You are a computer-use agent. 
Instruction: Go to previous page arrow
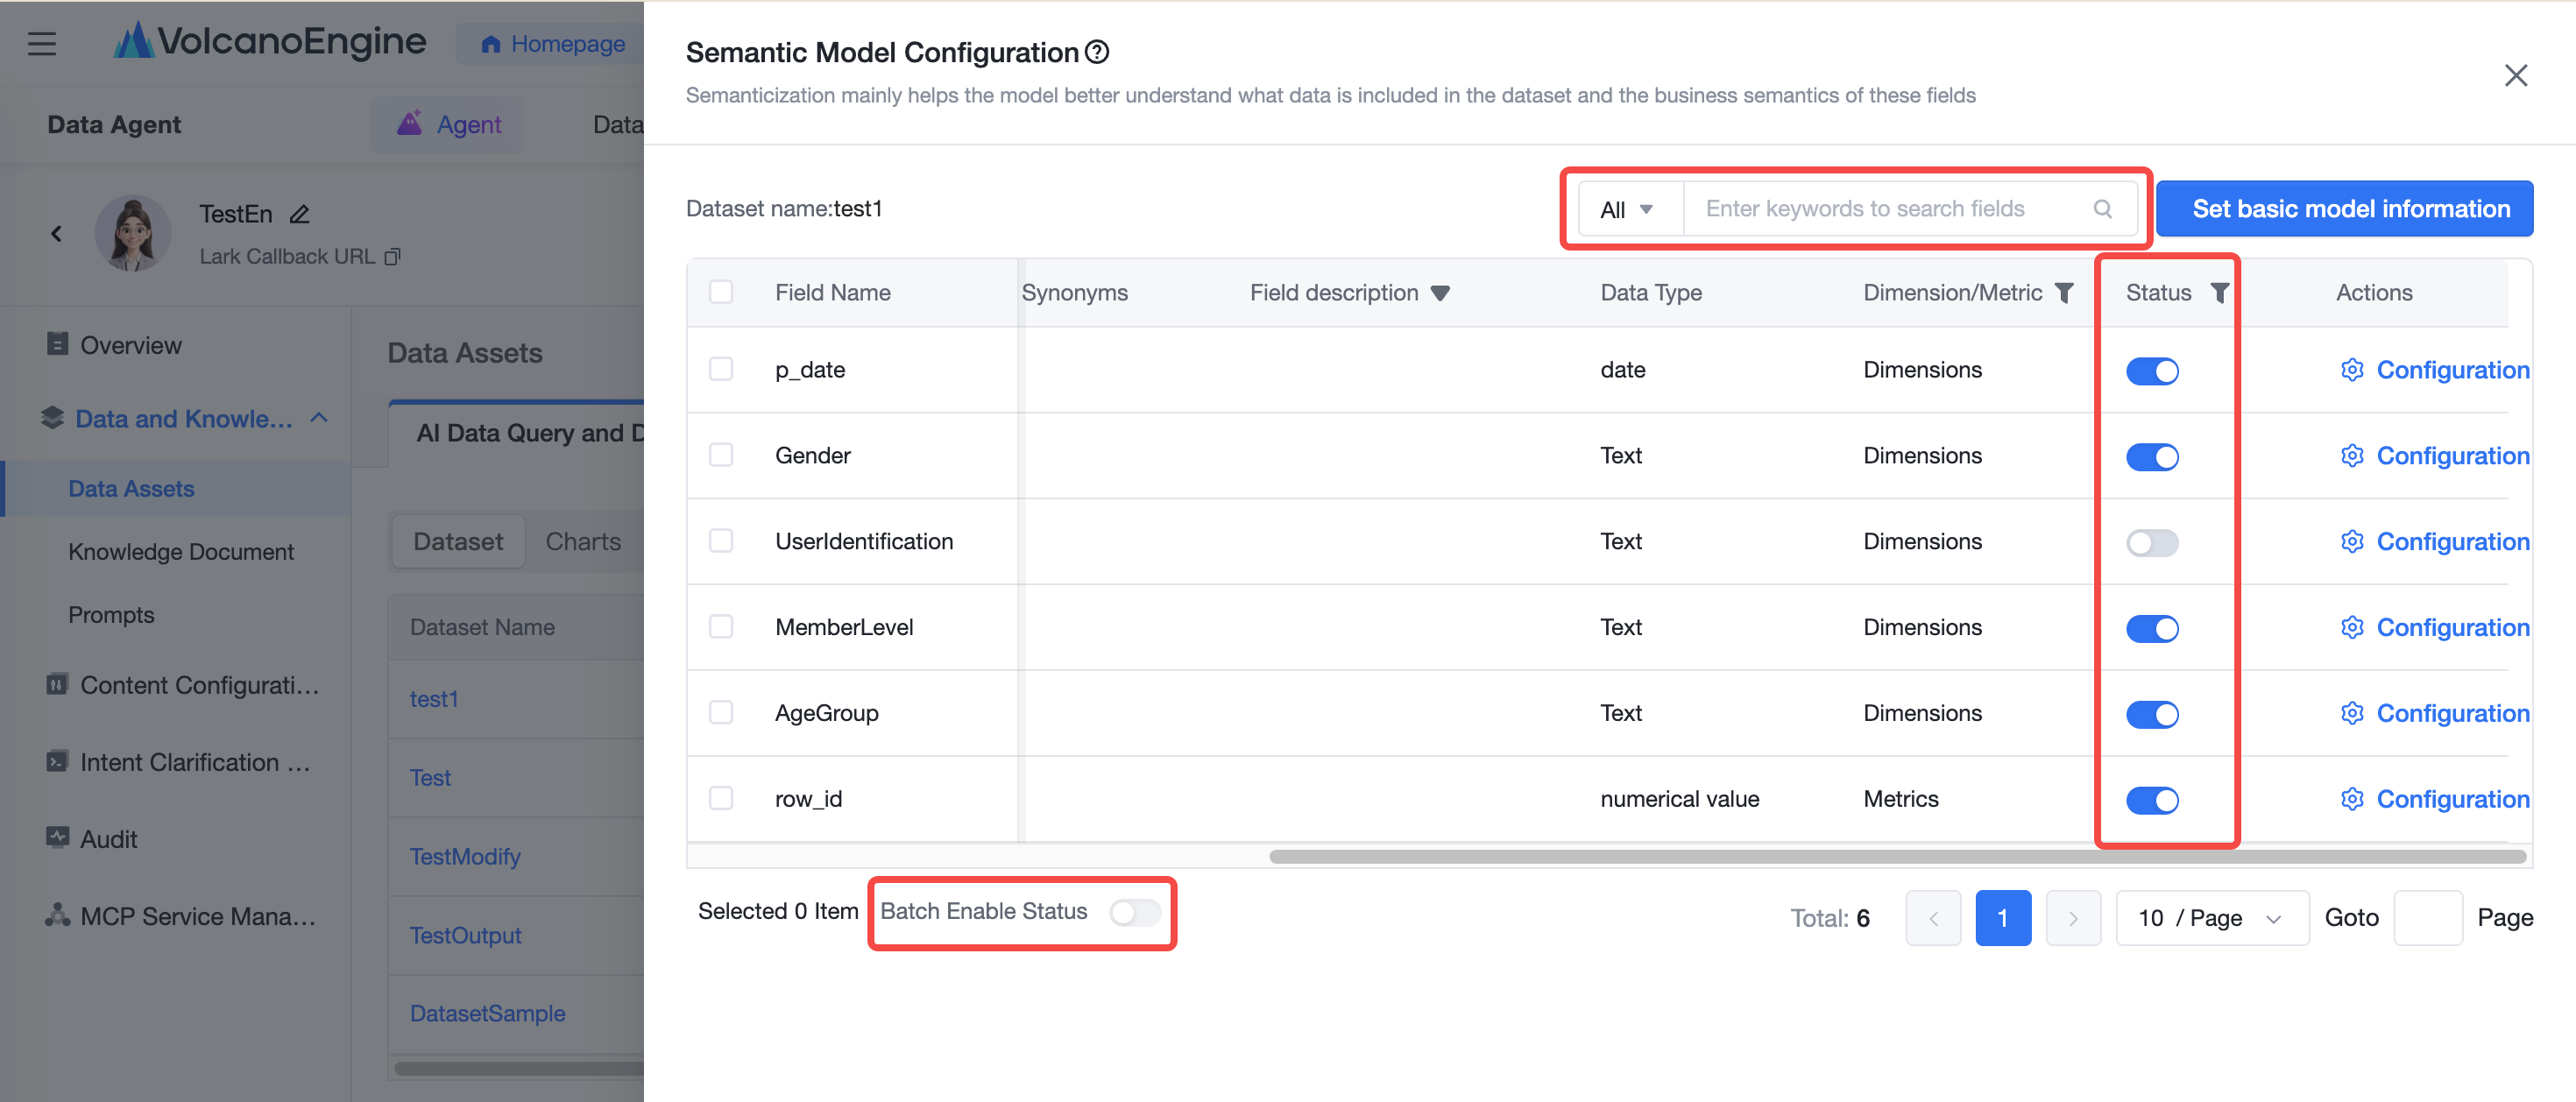tap(1933, 918)
